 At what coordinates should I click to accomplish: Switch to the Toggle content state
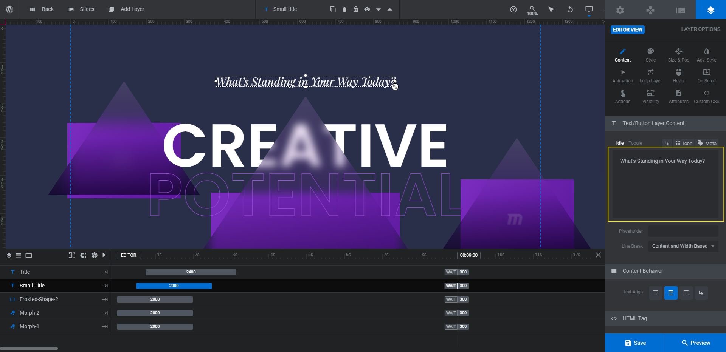point(635,143)
